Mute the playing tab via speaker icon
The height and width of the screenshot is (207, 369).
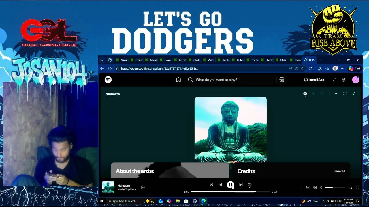tap(306, 60)
